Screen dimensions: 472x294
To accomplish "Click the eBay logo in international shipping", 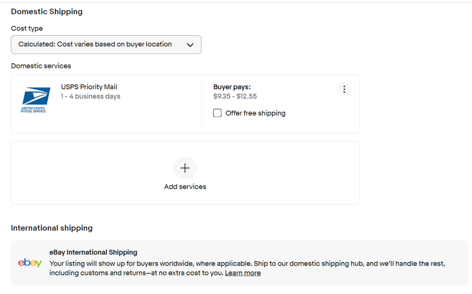I will pos(30,263).
